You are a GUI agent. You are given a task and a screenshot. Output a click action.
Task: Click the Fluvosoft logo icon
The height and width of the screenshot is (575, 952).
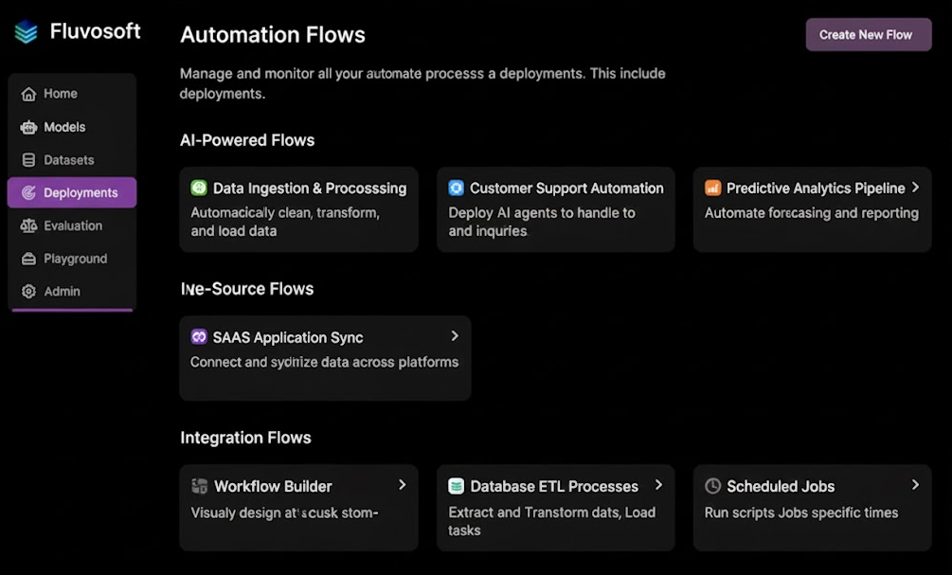pyautogui.click(x=25, y=30)
